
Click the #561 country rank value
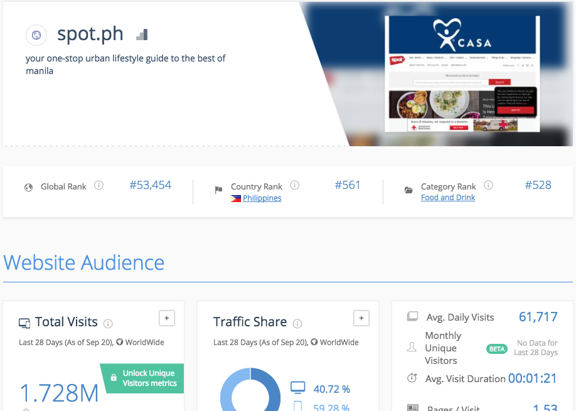coord(348,185)
